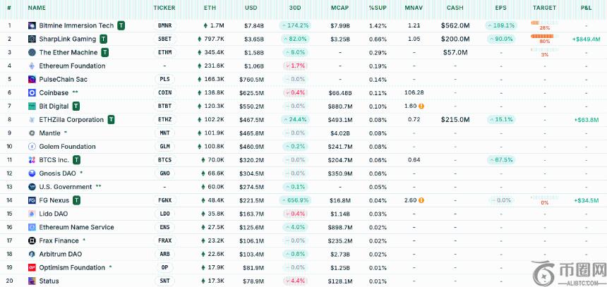
Task: Click the Lido DAO logo icon
Action: (x=32, y=214)
